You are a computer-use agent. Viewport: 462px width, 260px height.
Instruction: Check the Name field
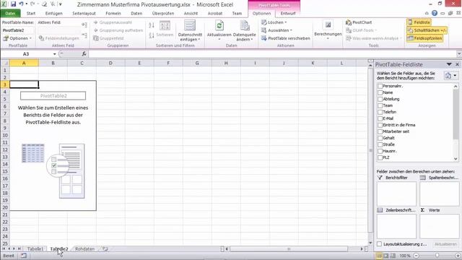tap(380, 92)
